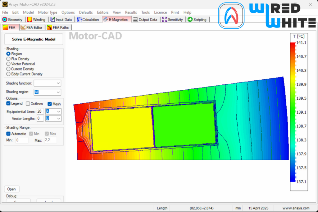Click the Vector Lengths value field
The image size is (318, 212).
point(40,119)
